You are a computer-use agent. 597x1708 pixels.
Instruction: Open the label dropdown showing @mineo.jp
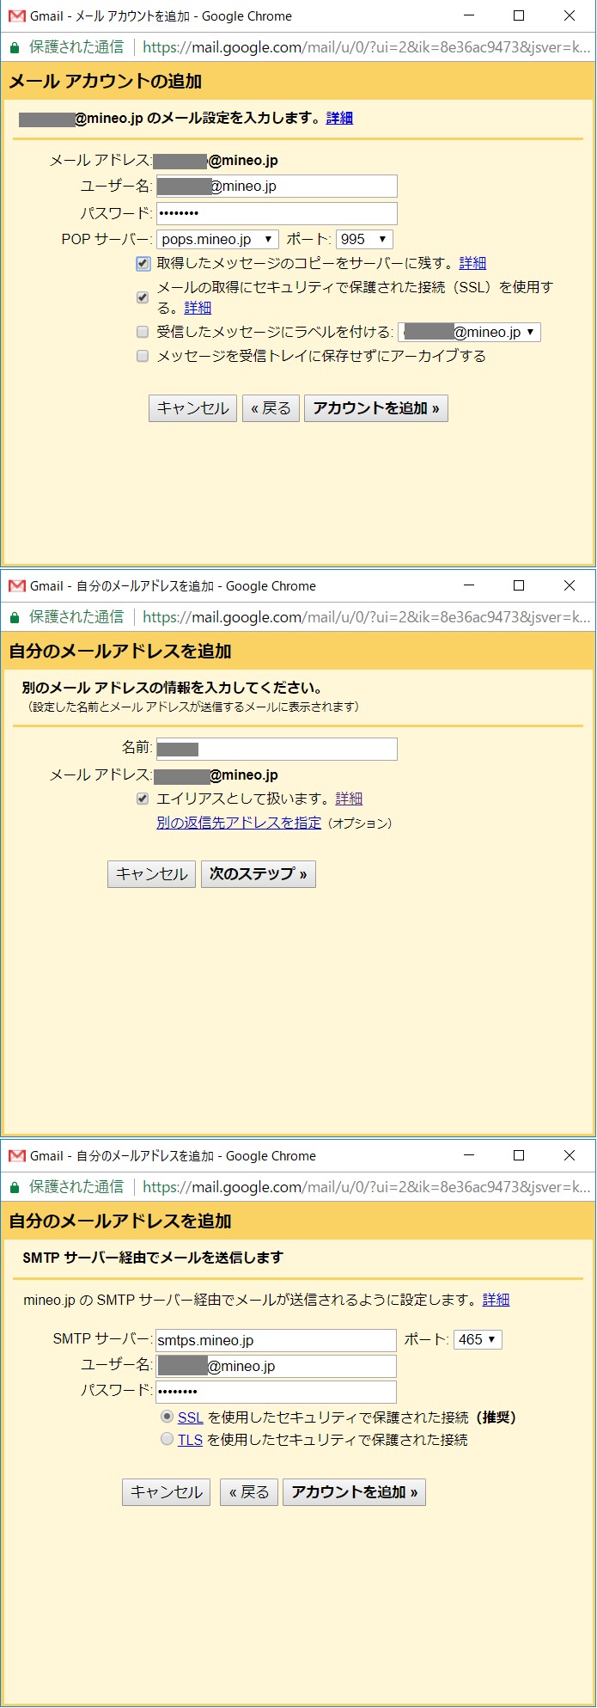click(469, 333)
